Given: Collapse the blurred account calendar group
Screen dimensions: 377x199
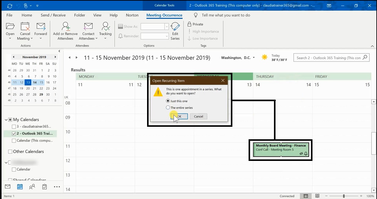Looking at the screenshot, I should point(6,162).
